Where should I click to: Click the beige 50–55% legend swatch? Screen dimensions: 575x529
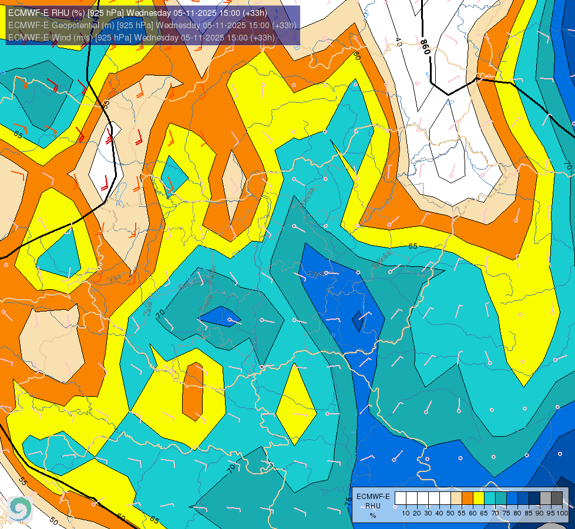click(456, 498)
